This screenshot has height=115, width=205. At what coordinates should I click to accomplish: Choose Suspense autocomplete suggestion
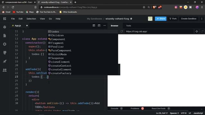pyautogui.click(x=83, y=58)
